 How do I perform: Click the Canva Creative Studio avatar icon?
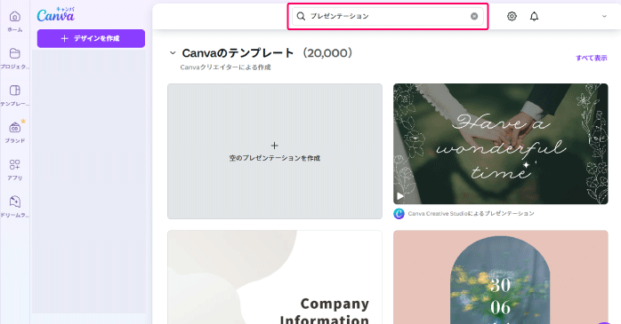click(x=399, y=214)
